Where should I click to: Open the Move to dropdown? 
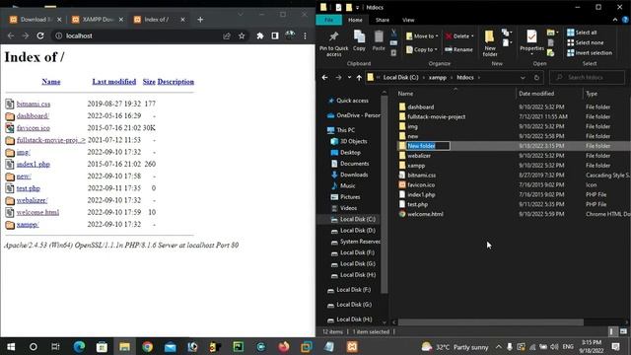tap(422, 36)
